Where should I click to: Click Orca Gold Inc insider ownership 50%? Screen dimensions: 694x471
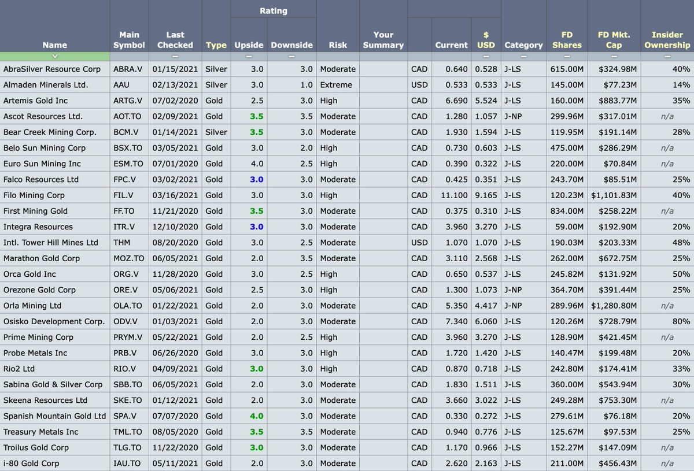[682, 274]
